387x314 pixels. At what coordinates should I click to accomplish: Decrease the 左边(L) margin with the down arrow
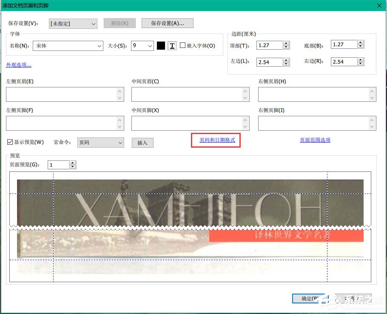(286, 64)
